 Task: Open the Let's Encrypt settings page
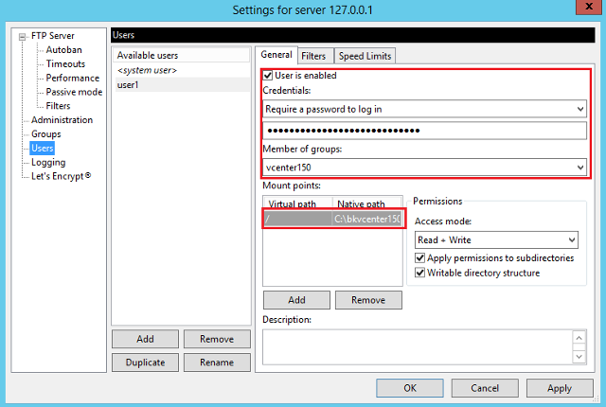click(61, 176)
